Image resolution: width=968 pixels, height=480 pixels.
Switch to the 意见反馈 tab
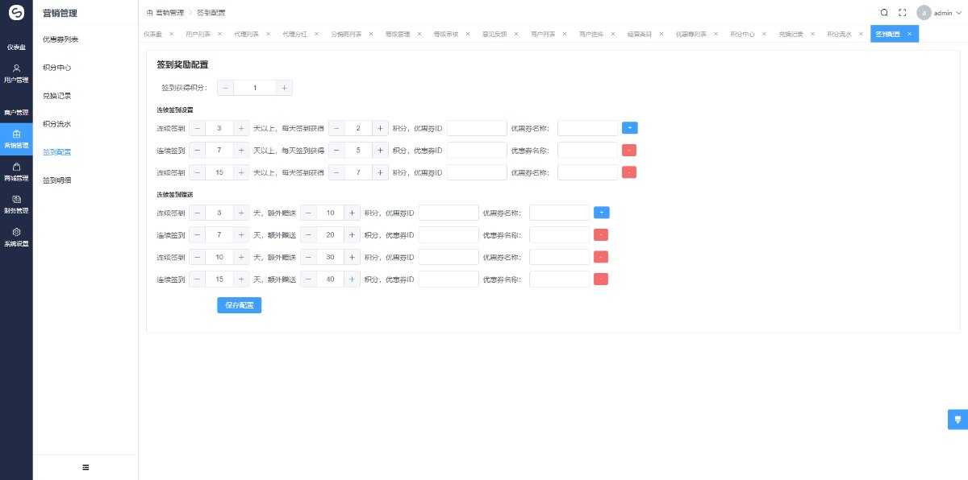[494, 35]
